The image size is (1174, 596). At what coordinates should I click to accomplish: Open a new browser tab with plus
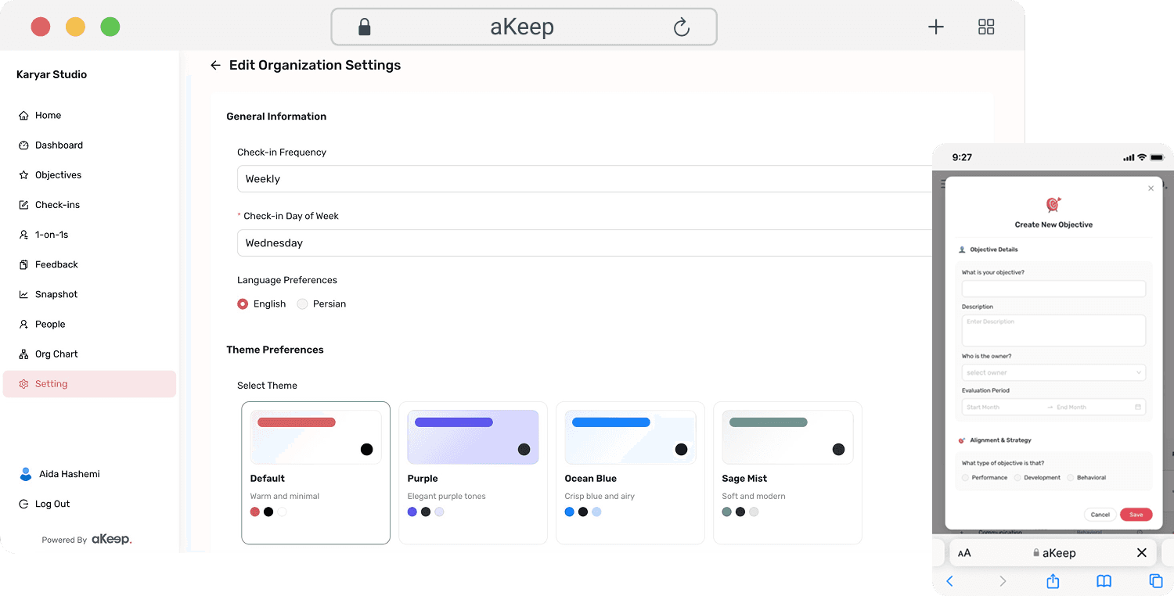pyautogui.click(x=936, y=27)
